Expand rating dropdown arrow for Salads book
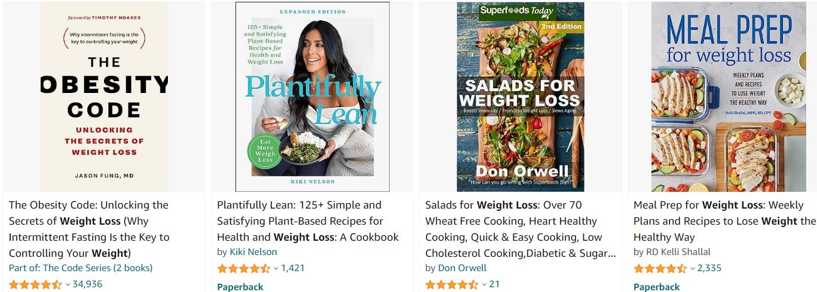 484,284
